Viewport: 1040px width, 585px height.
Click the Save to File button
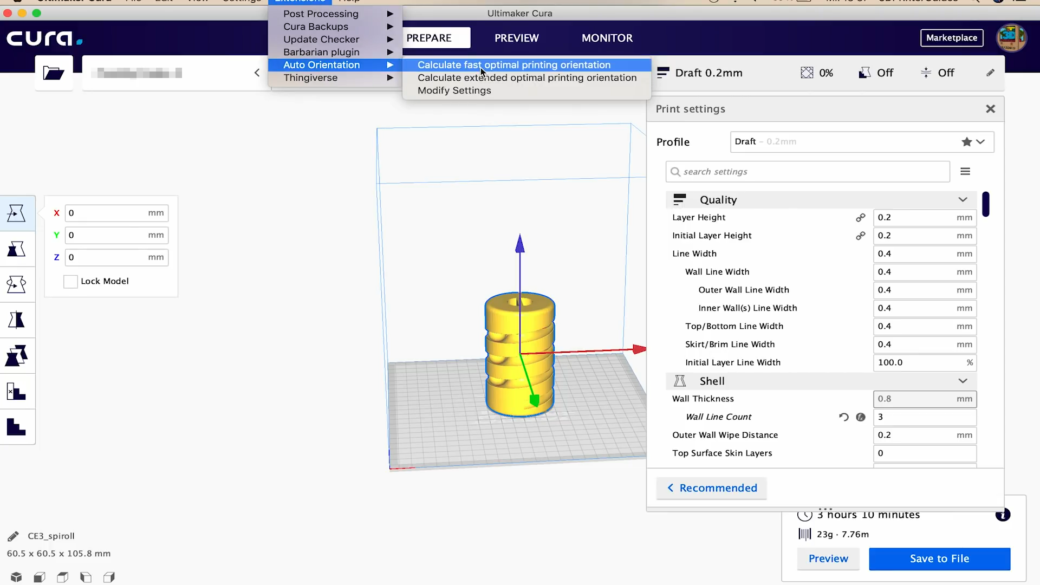point(939,559)
